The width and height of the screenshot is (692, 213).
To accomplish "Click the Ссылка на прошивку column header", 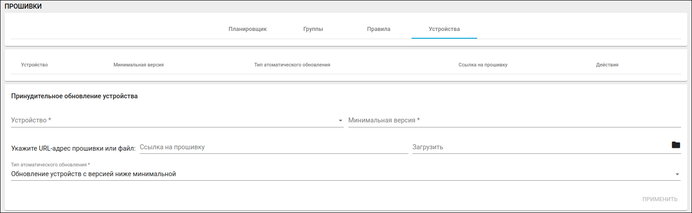I will [x=483, y=65].
